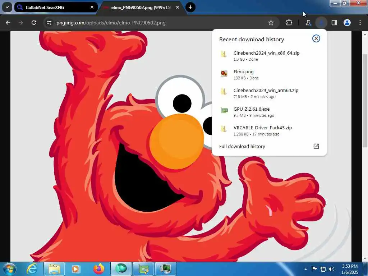Open the Windows Start menu orb
Image resolution: width=368 pixels, height=276 pixels.
coord(9,269)
